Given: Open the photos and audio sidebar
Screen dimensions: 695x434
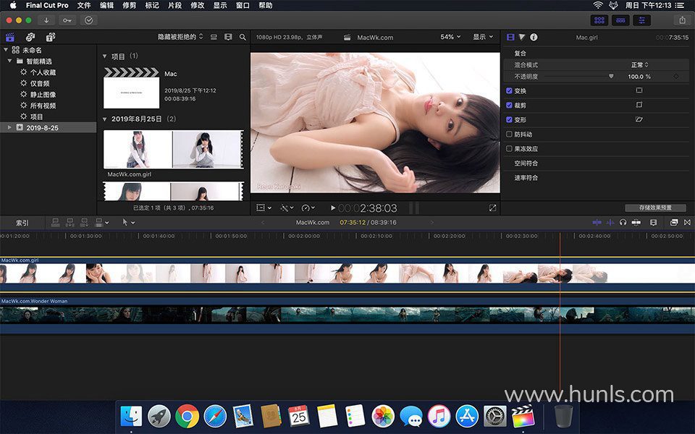Looking at the screenshot, I should pos(30,37).
